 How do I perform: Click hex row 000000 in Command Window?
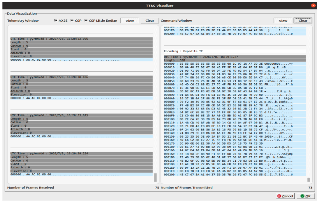(x=235, y=64)
